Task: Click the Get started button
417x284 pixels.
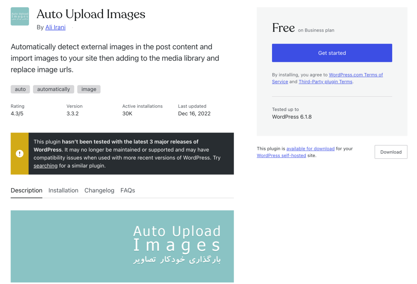Action: click(x=332, y=53)
